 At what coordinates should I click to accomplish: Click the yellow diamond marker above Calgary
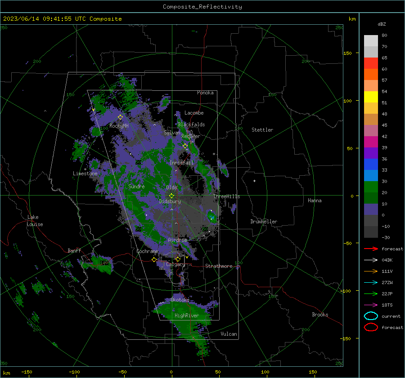point(178,259)
